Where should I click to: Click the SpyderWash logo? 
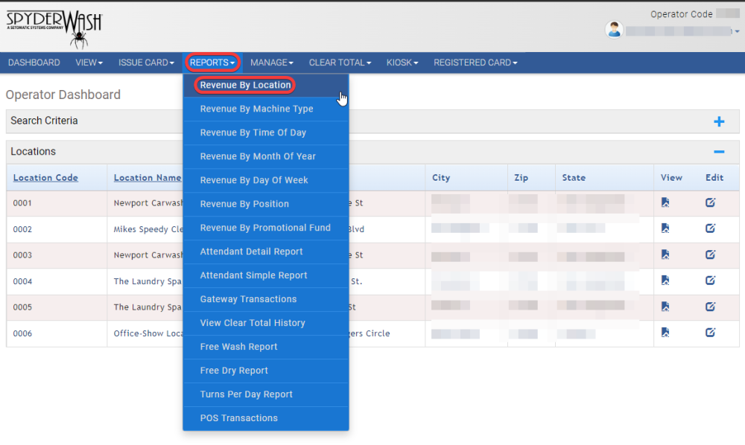tap(54, 28)
